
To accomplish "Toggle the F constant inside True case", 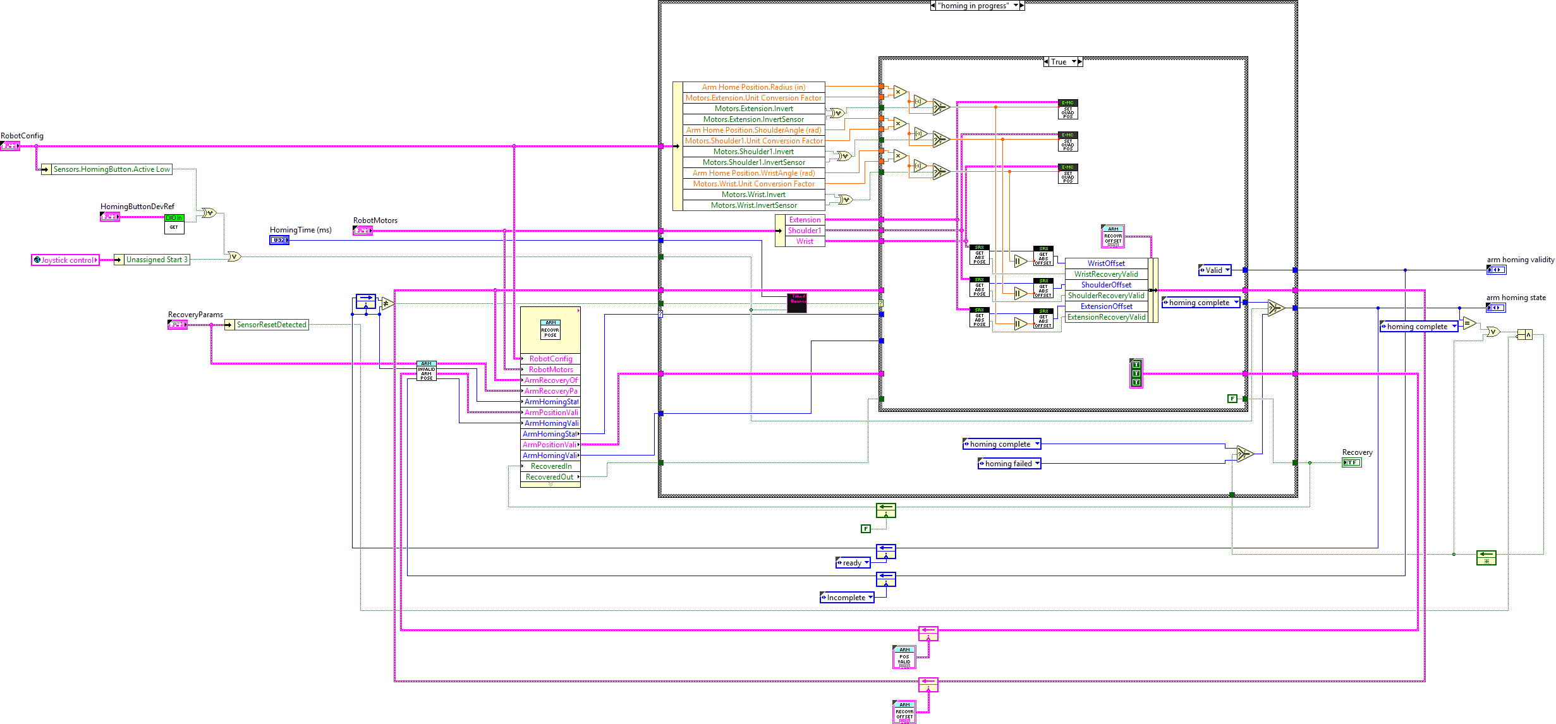I will click(1232, 399).
